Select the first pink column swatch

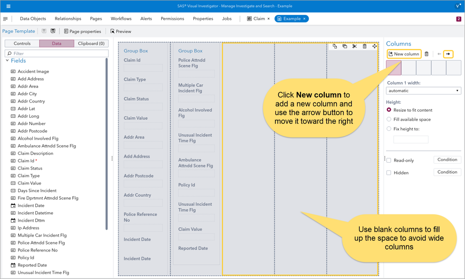(394, 68)
